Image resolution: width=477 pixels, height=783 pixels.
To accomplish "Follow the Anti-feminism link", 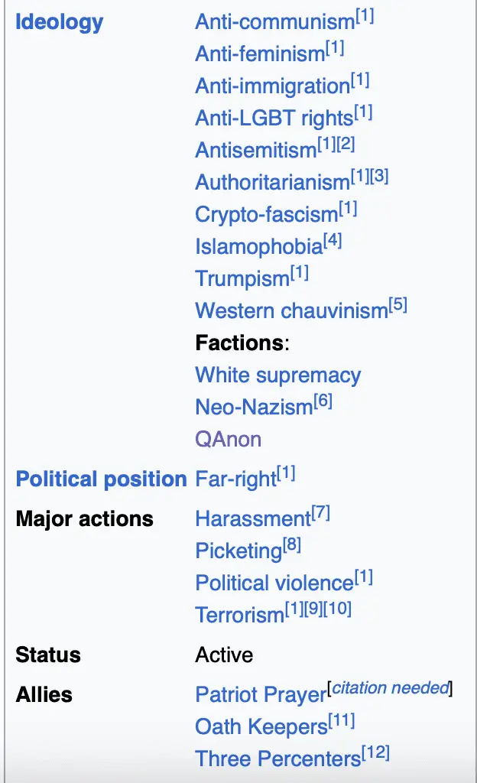I will click(260, 54).
